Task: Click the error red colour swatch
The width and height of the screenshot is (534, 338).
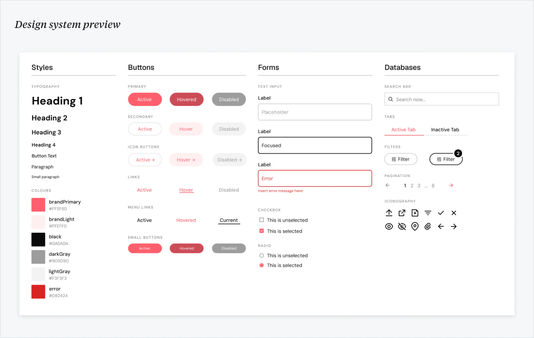Action: click(38, 292)
